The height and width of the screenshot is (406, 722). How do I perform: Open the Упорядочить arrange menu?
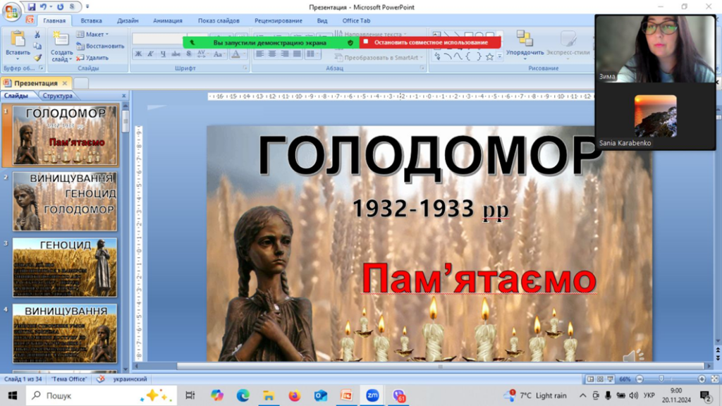click(x=525, y=44)
